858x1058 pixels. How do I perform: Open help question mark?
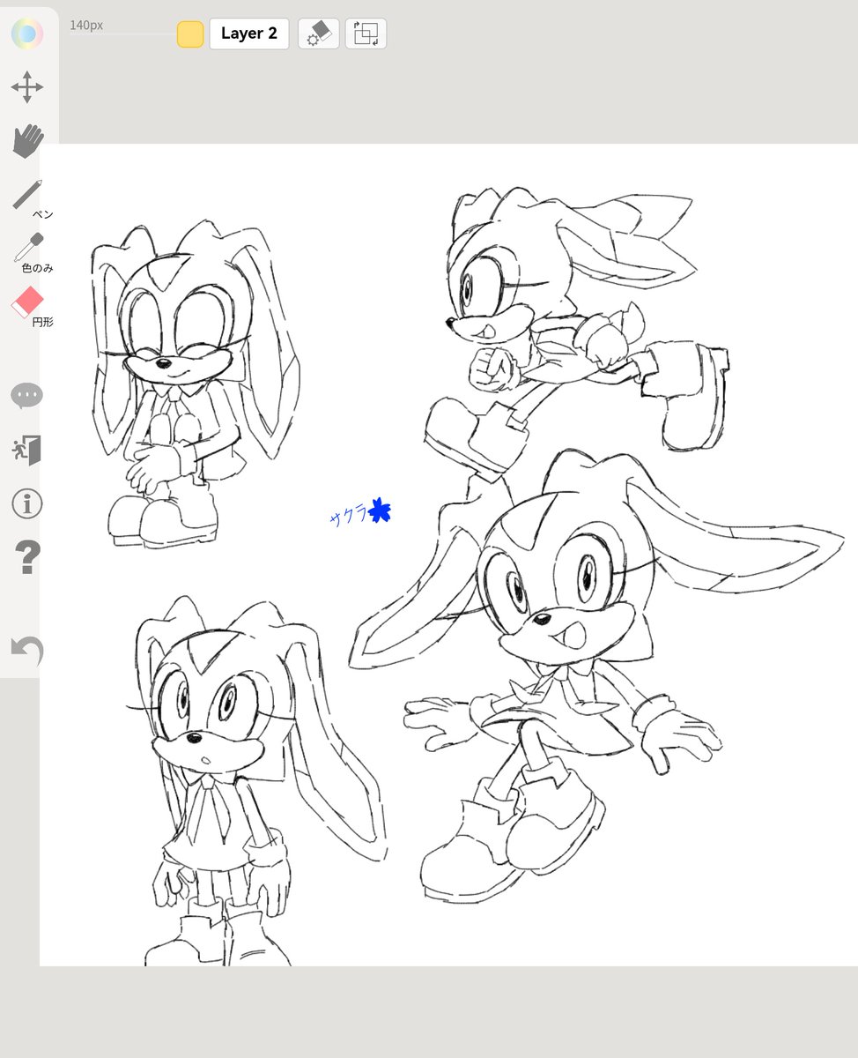pyautogui.click(x=27, y=558)
